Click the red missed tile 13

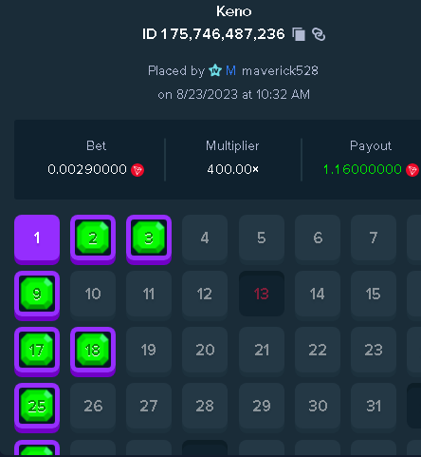coord(262,294)
